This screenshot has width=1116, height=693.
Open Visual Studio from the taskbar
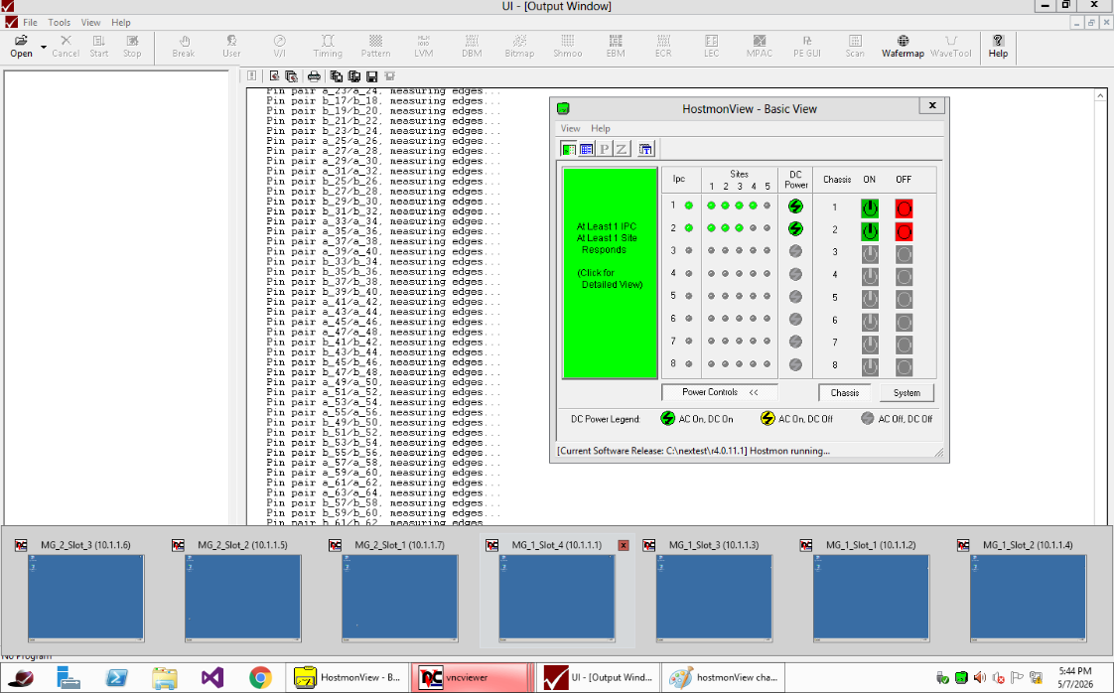[212, 677]
